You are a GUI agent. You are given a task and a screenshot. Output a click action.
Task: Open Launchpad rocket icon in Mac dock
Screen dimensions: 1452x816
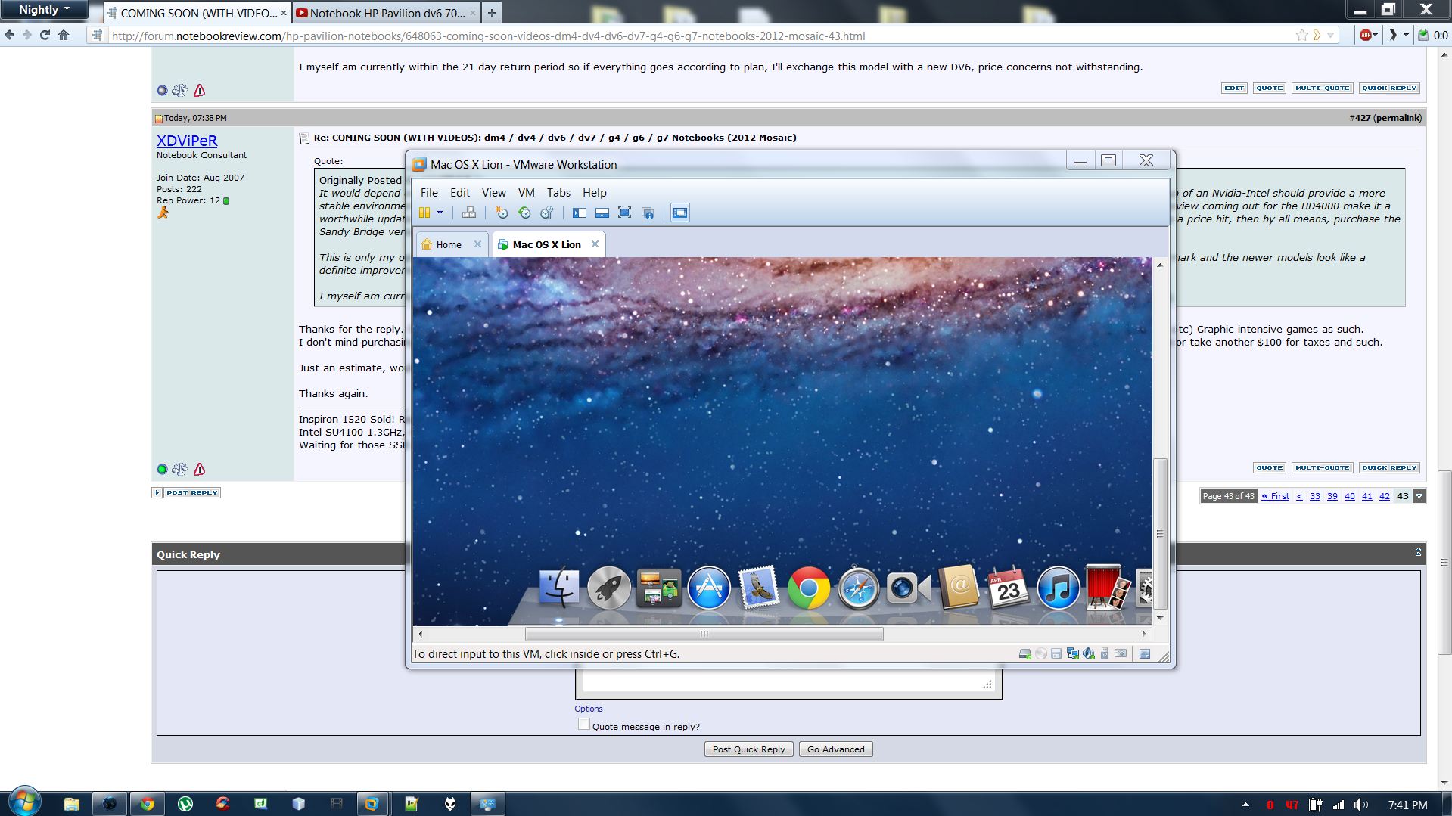[x=609, y=588]
